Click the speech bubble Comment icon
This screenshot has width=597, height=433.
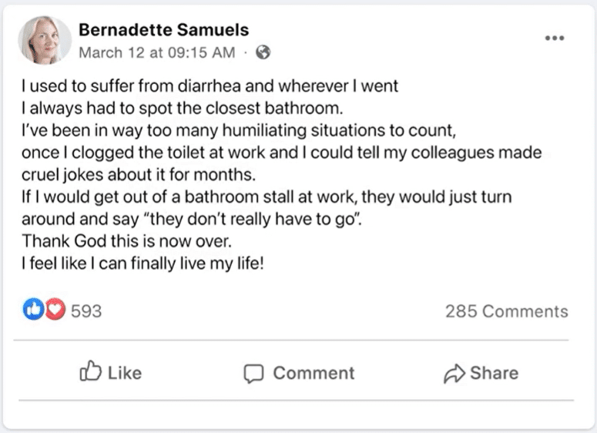coord(253,374)
